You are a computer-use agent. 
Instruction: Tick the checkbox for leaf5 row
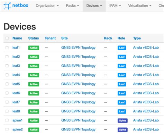[x=7, y=84]
